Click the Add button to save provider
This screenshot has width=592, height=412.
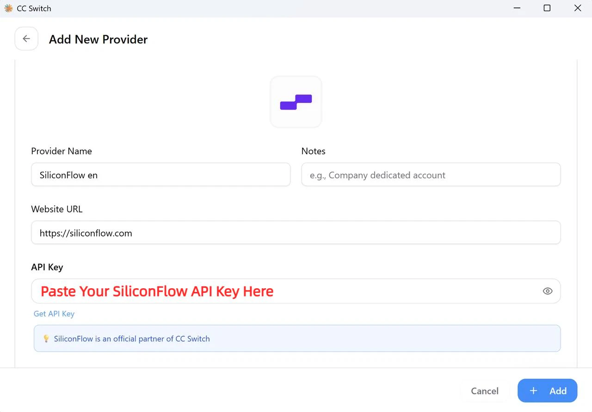548,391
